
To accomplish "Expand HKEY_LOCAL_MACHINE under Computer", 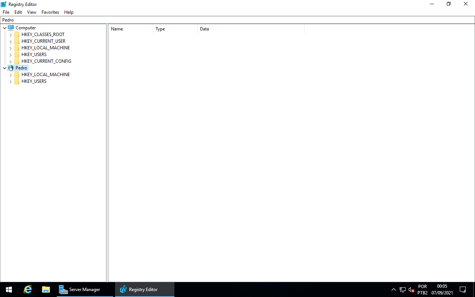I will tap(11, 48).
